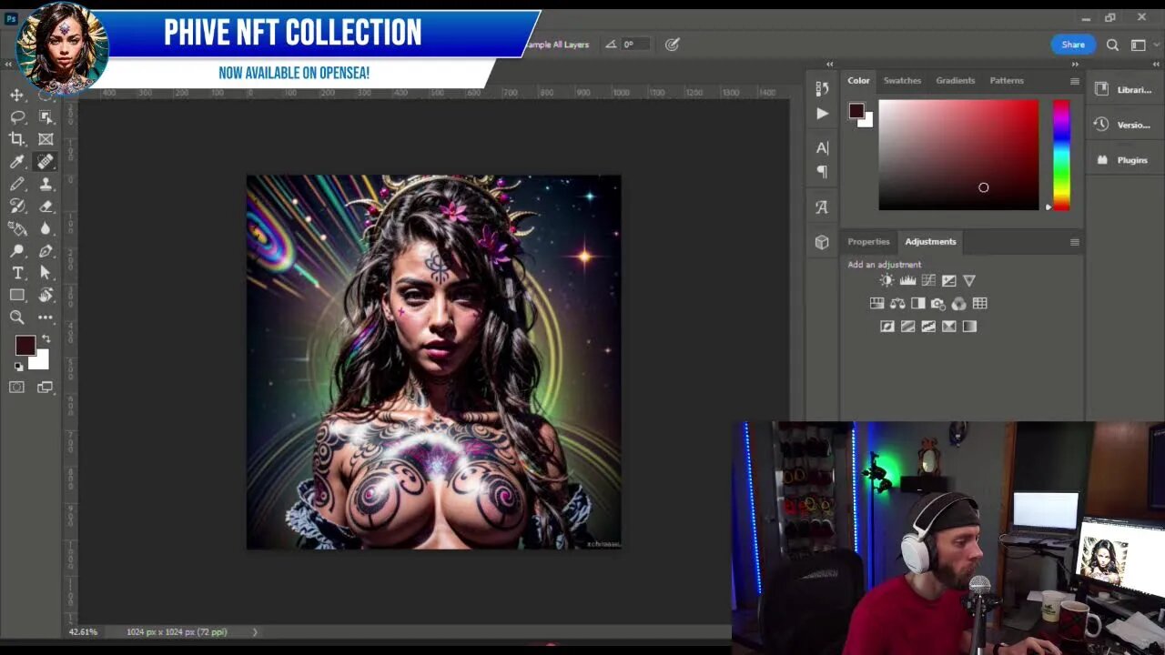Select the Dodge tool
Screen dimensions: 1165x655
coord(16,251)
